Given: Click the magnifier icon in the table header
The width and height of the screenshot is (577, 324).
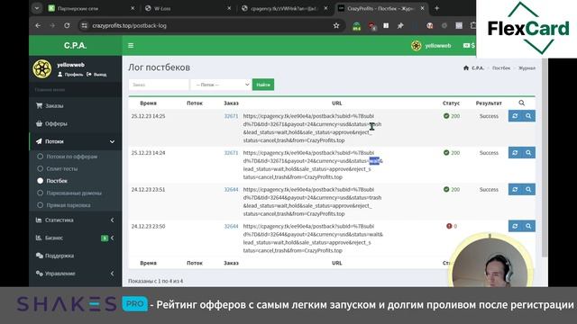Looking at the screenshot, I should tap(522, 103).
